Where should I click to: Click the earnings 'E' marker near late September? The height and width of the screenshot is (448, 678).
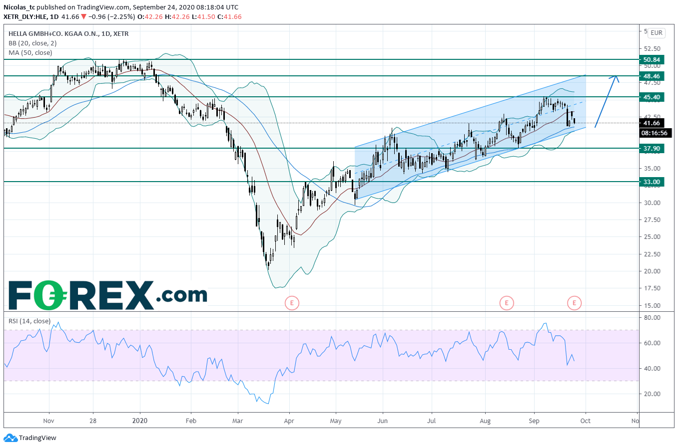[575, 302]
